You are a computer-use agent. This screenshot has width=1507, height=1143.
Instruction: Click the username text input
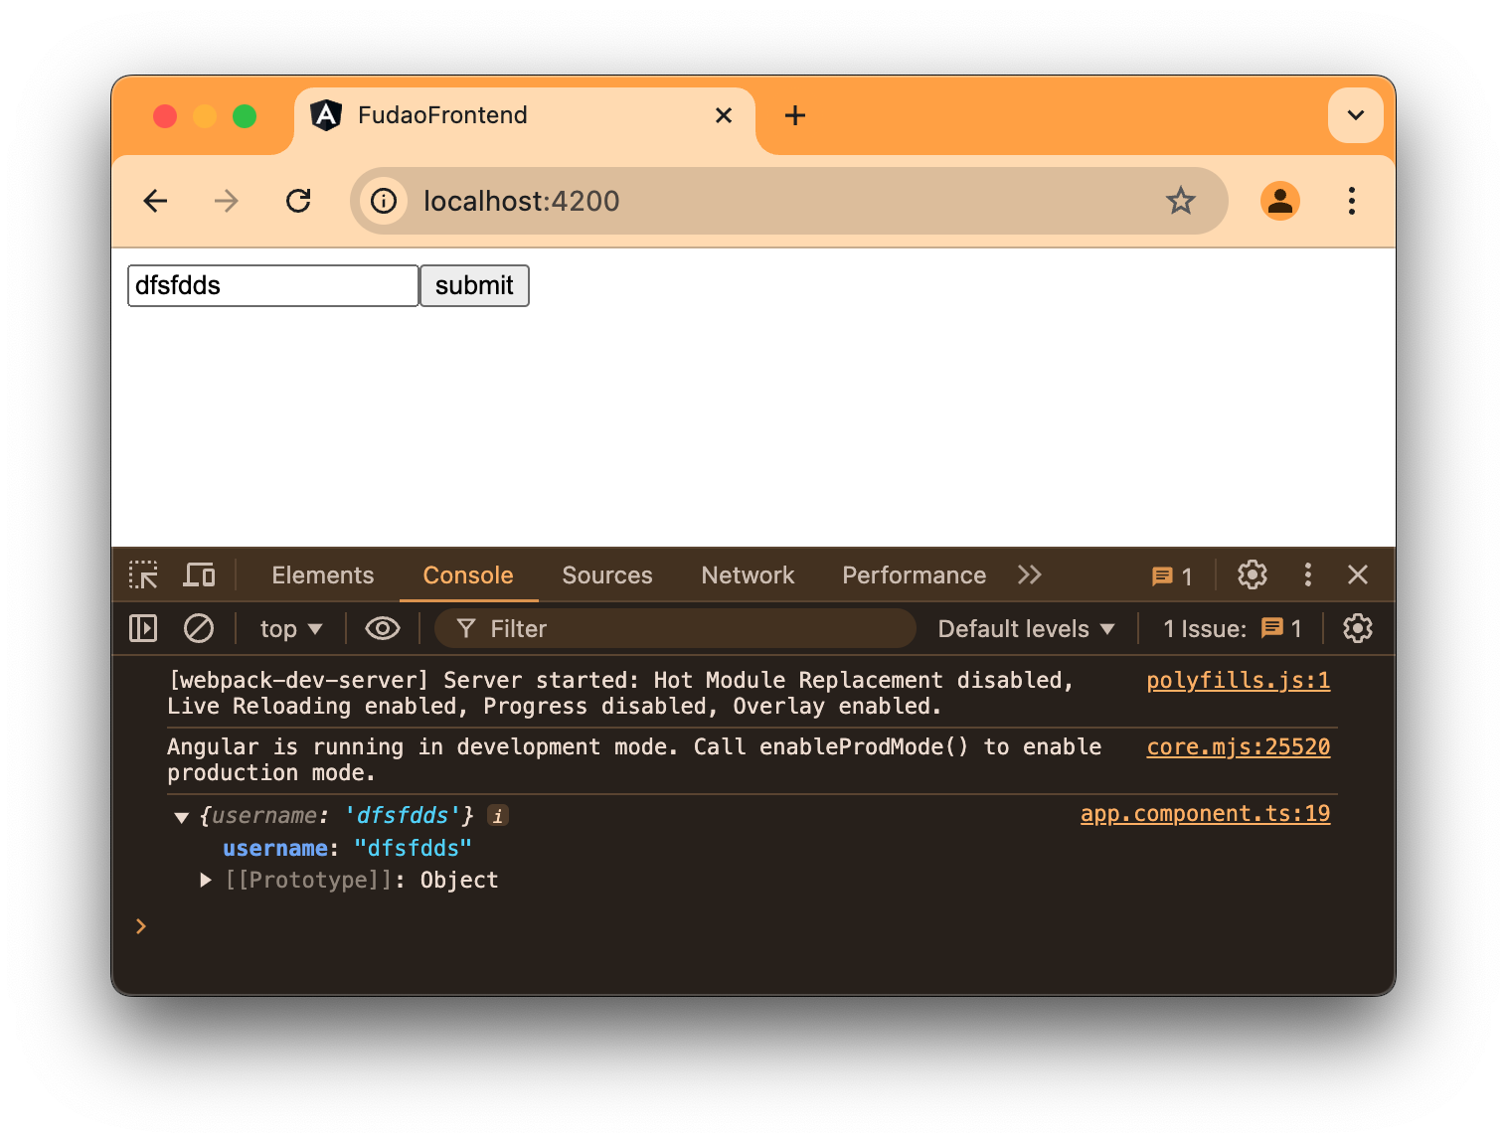(272, 285)
